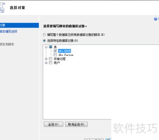Select the 用户 tree label
Screen dimensions: 159x140
coord(57,63)
